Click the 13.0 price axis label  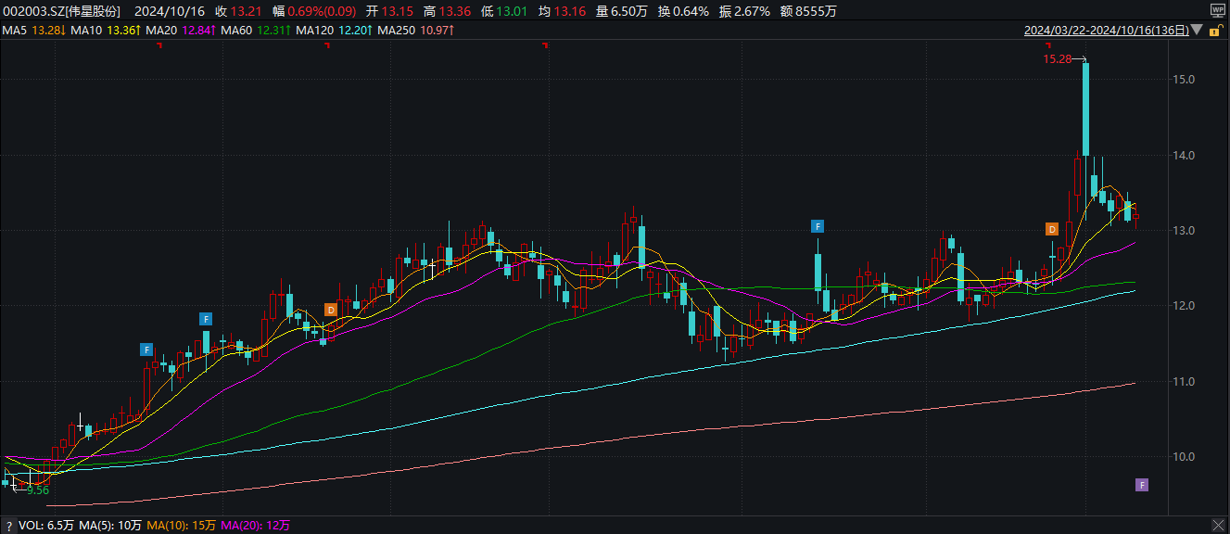click(1183, 230)
